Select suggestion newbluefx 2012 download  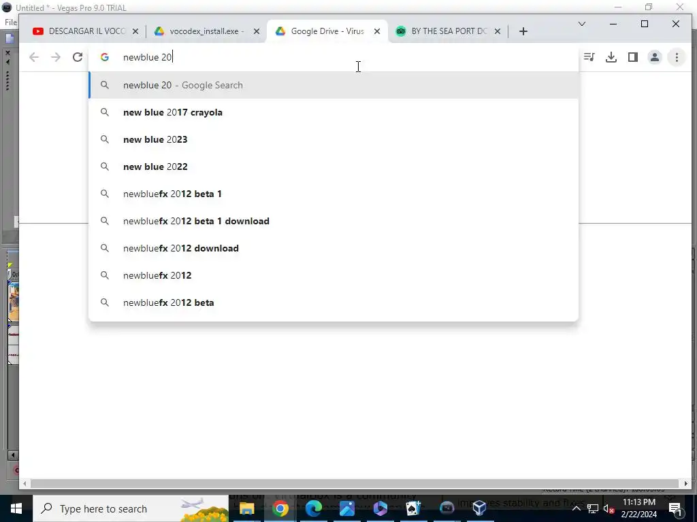point(334,248)
